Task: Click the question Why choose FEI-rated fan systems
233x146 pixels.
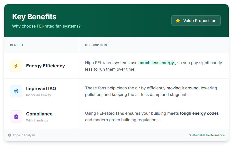Action: (x=46, y=26)
